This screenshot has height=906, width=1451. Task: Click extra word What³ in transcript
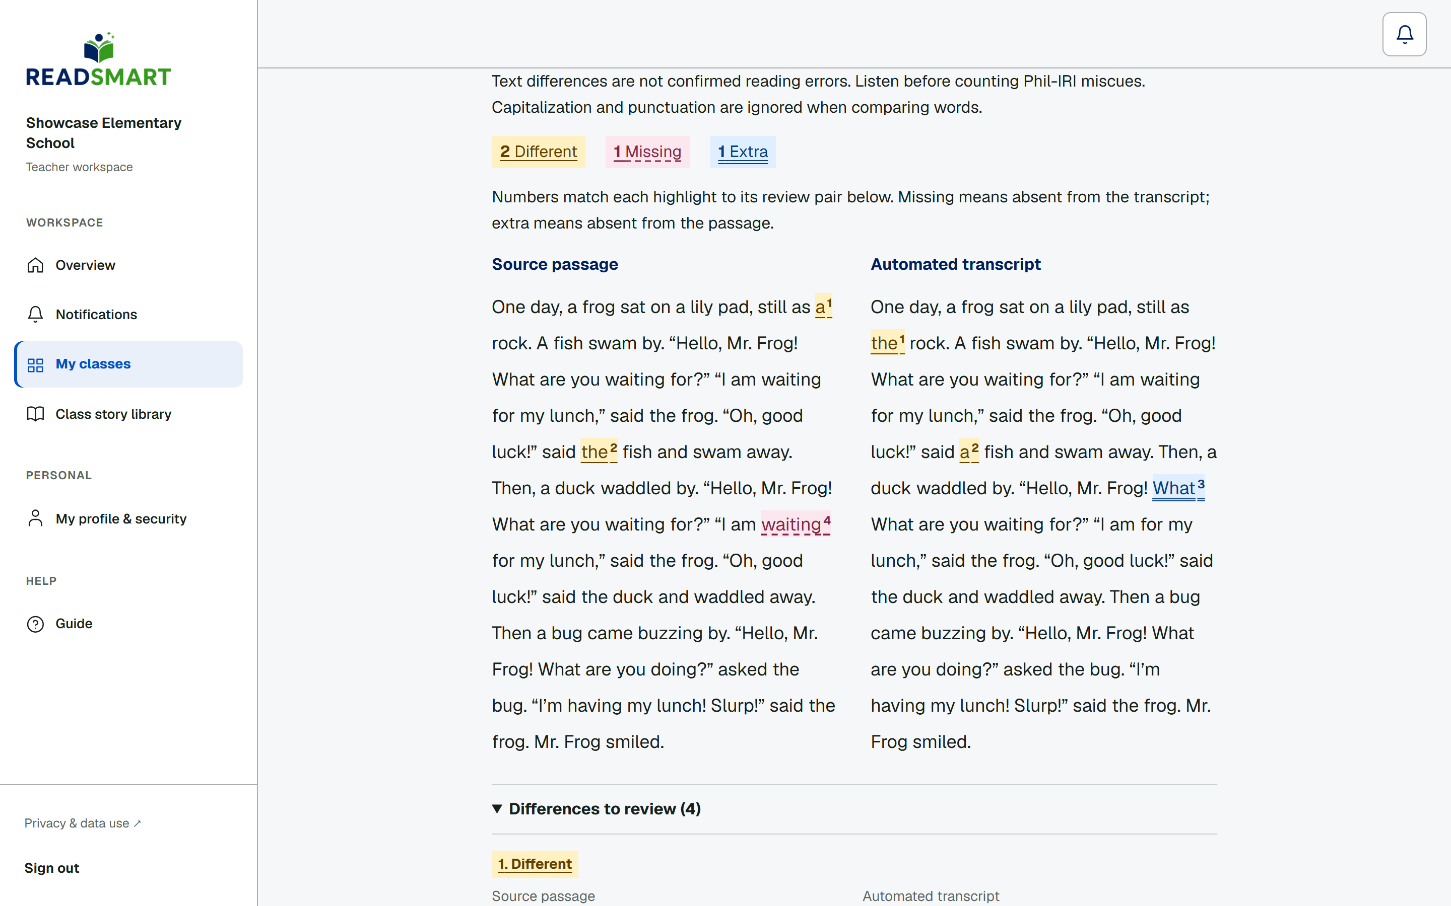point(1179,488)
